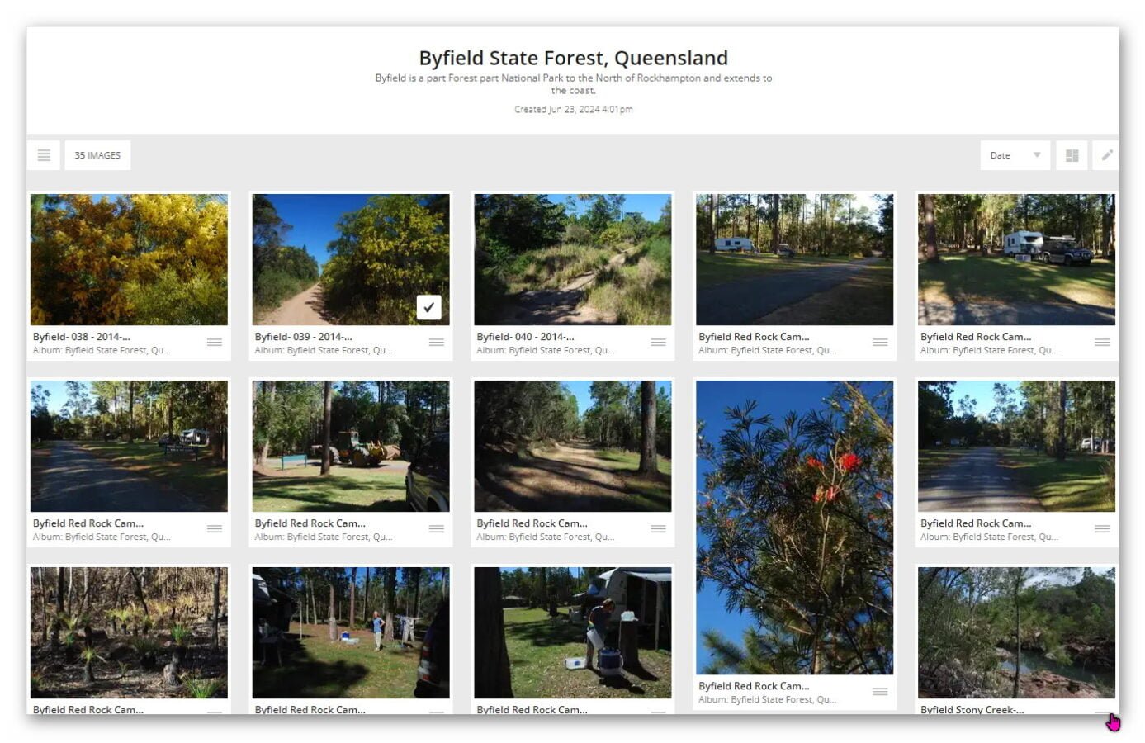Open the Byfield- 040 overgrown track thumbnail

tap(572, 259)
